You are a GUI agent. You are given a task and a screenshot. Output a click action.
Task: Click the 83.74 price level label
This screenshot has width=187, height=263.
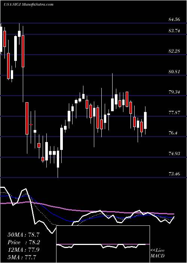pyautogui.click(x=174, y=31)
